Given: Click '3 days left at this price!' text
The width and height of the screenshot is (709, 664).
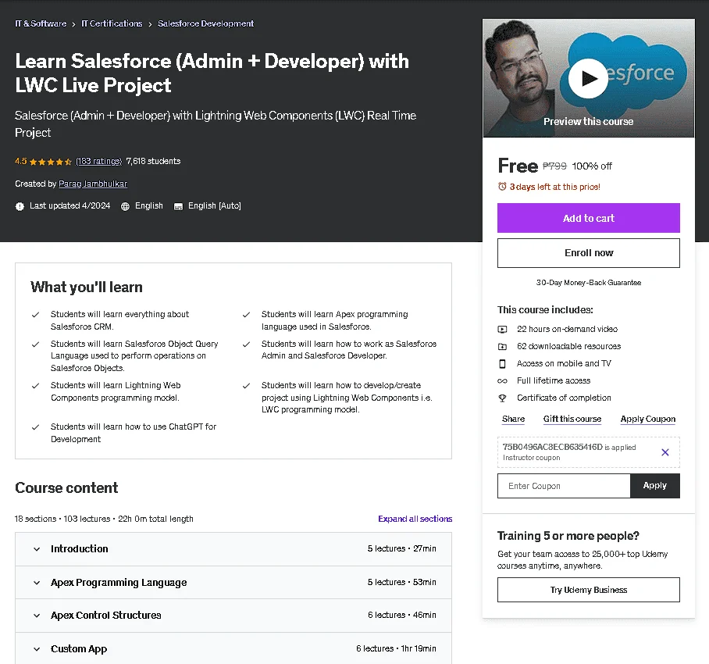Looking at the screenshot, I should click(x=555, y=187).
